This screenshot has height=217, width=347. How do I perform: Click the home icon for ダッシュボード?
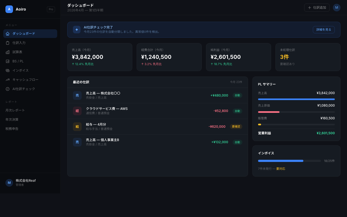click(8, 34)
